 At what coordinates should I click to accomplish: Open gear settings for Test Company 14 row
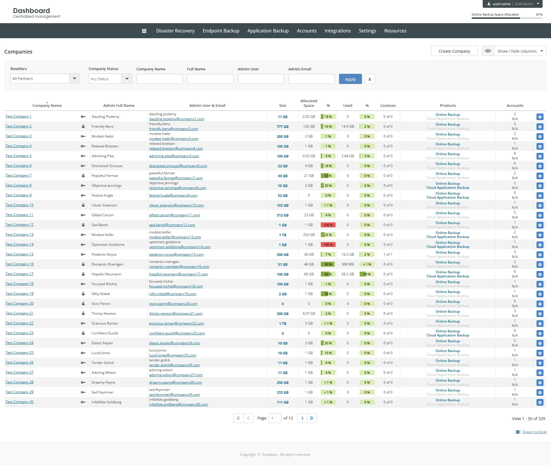point(540,245)
